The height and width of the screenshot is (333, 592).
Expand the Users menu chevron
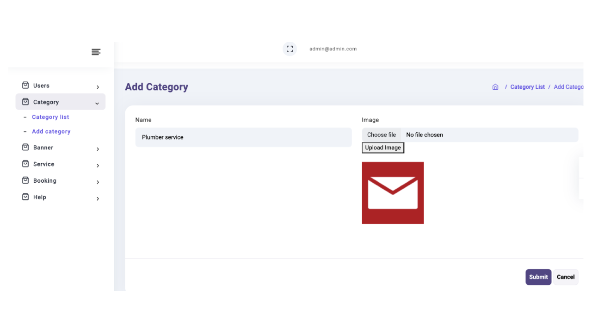98,87
